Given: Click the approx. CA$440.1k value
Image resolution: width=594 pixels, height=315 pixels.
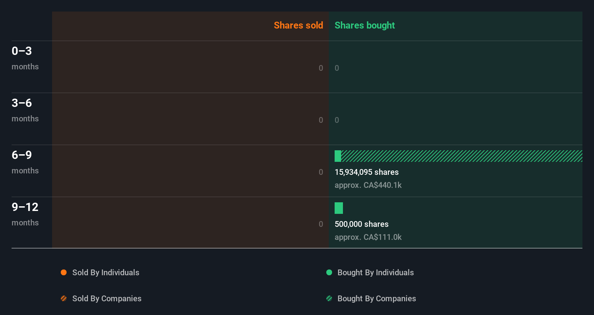Looking at the screenshot, I should [x=368, y=185].
